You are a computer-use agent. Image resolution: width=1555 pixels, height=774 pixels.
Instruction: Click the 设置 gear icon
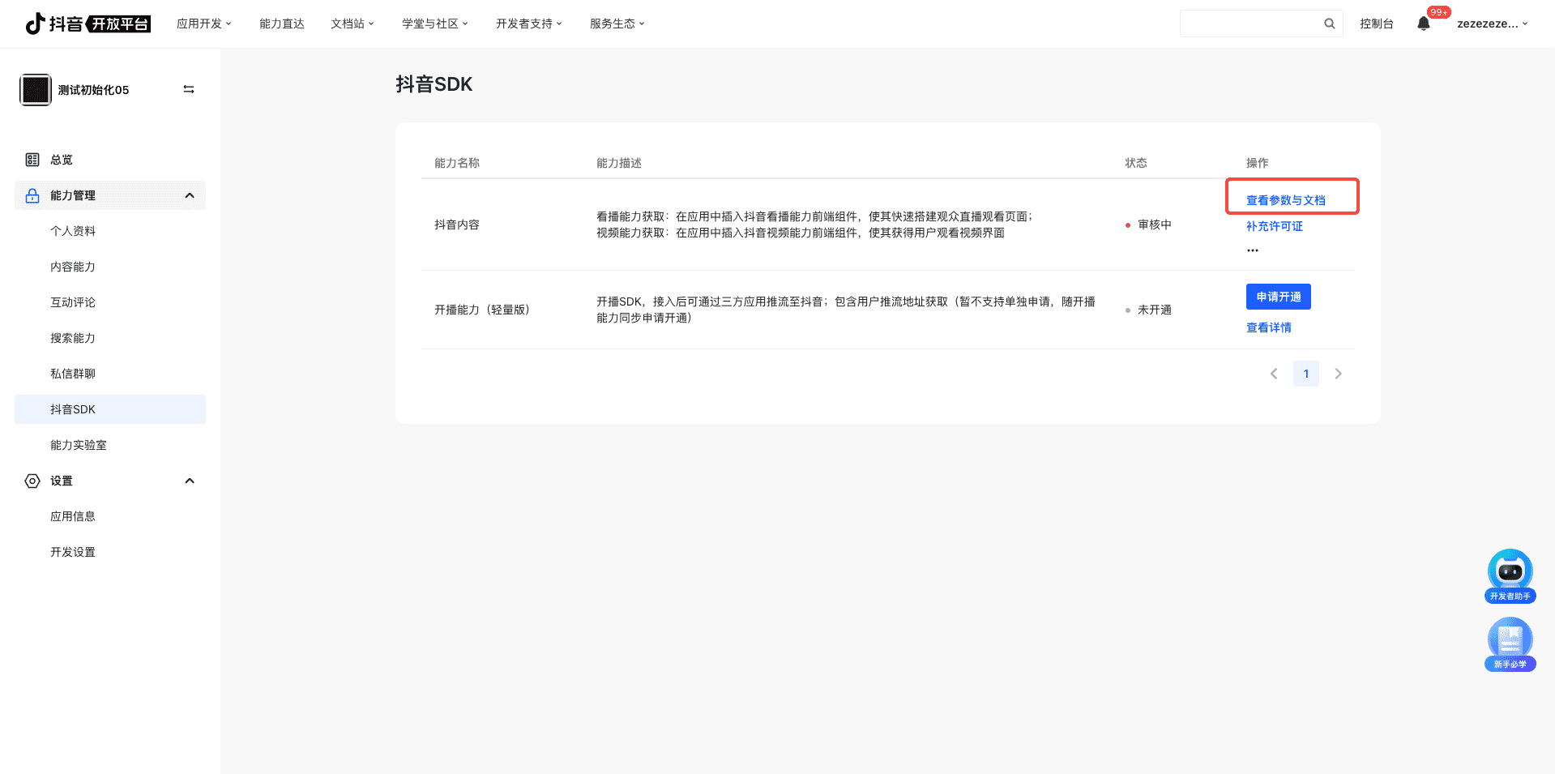[x=32, y=481]
